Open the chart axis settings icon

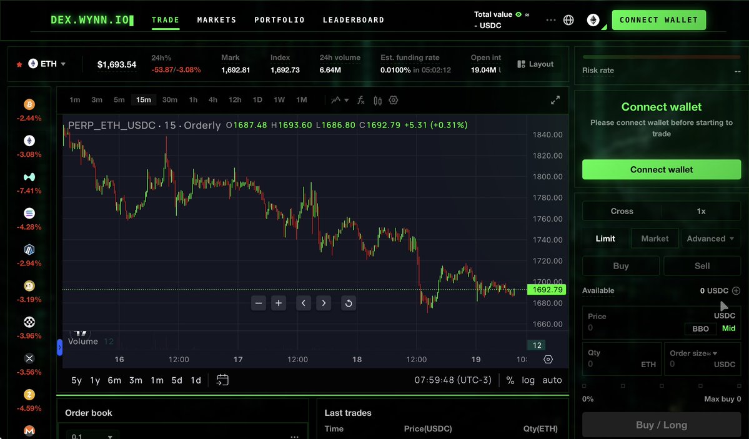click(548, 359)
